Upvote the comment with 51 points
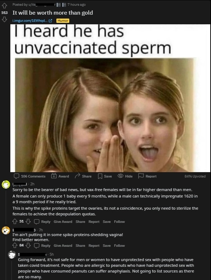 (x=15, y=221)
